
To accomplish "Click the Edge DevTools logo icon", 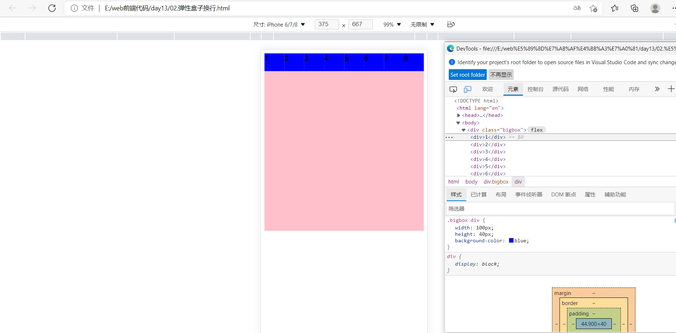I will click(451, 48).
